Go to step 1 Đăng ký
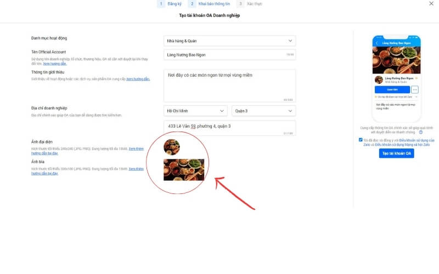This screenshot has width=439, height=274. click(x=170, y=4)
